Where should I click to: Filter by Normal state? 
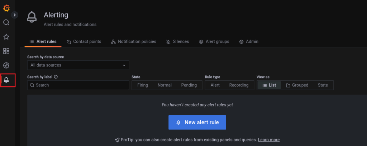(165, 85)
